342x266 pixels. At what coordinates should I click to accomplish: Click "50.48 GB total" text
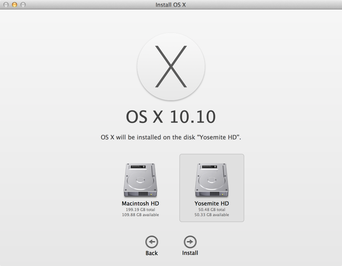click(211, 210)
